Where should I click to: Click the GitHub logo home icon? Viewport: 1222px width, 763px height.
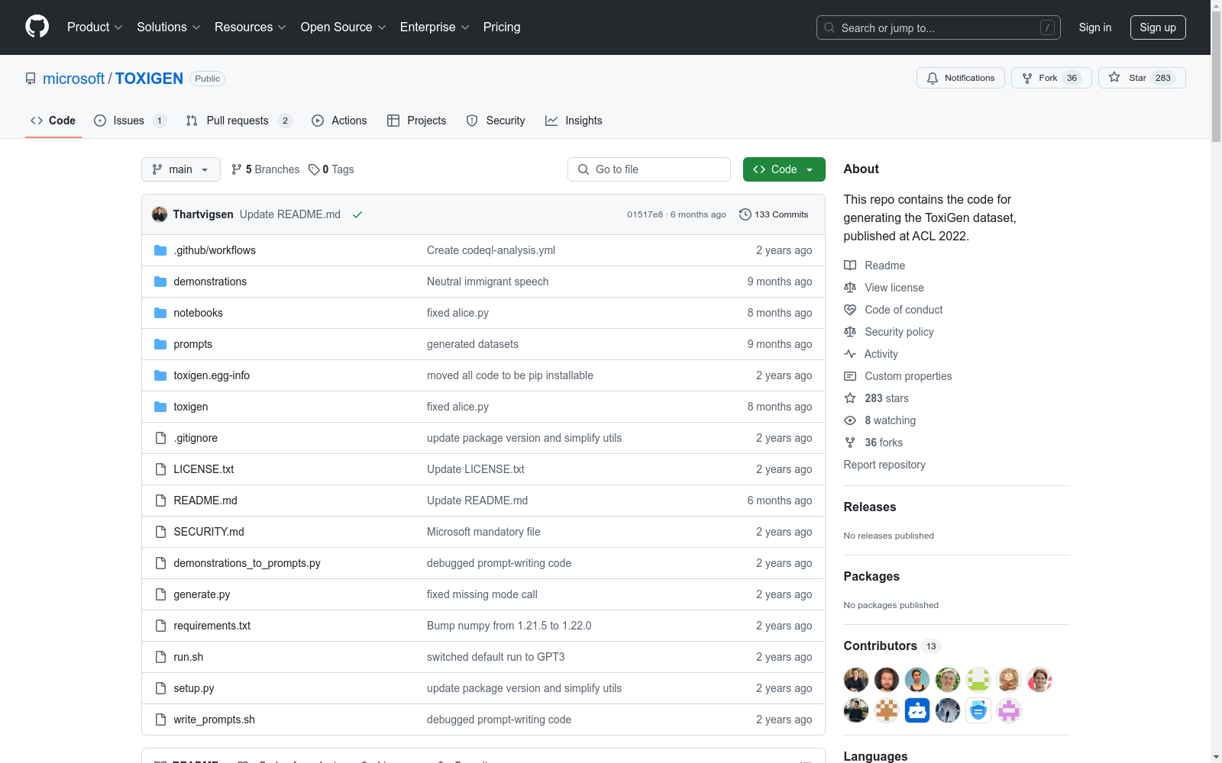pyautogui.click(x=37, y=27)
